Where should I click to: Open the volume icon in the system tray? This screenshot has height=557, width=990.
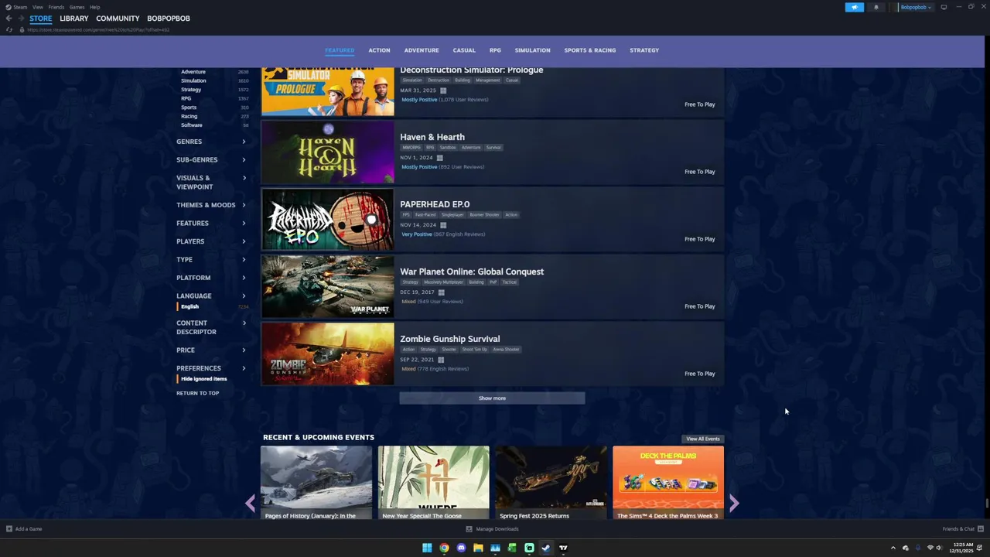pos(939,548)
